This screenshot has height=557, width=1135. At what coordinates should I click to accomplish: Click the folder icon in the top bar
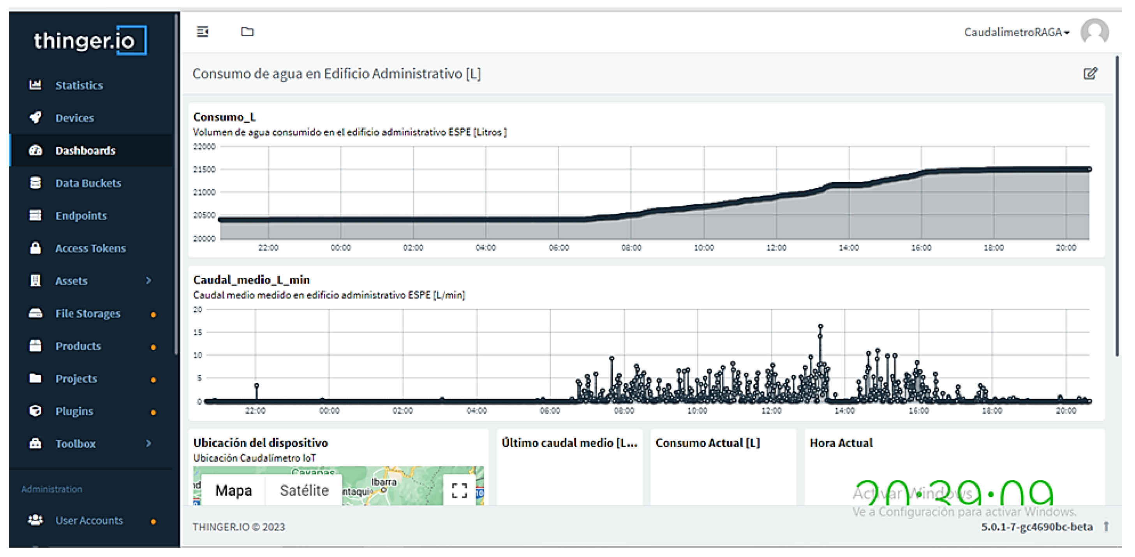point(247,32)
